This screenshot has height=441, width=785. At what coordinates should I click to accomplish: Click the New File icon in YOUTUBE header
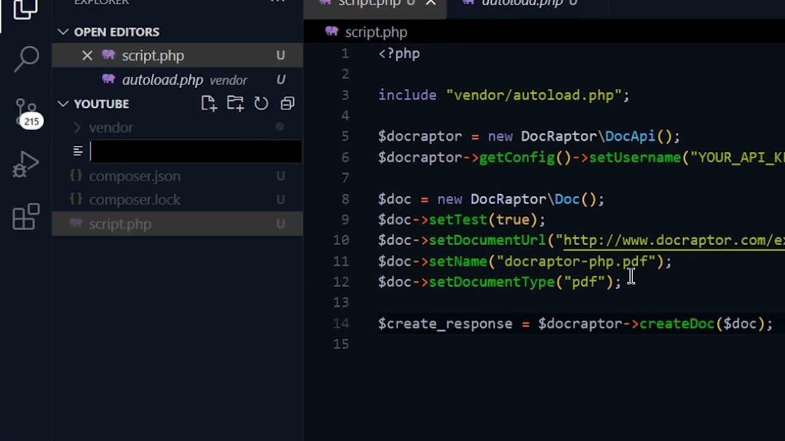pyautogui.click(x=209, y=104)
